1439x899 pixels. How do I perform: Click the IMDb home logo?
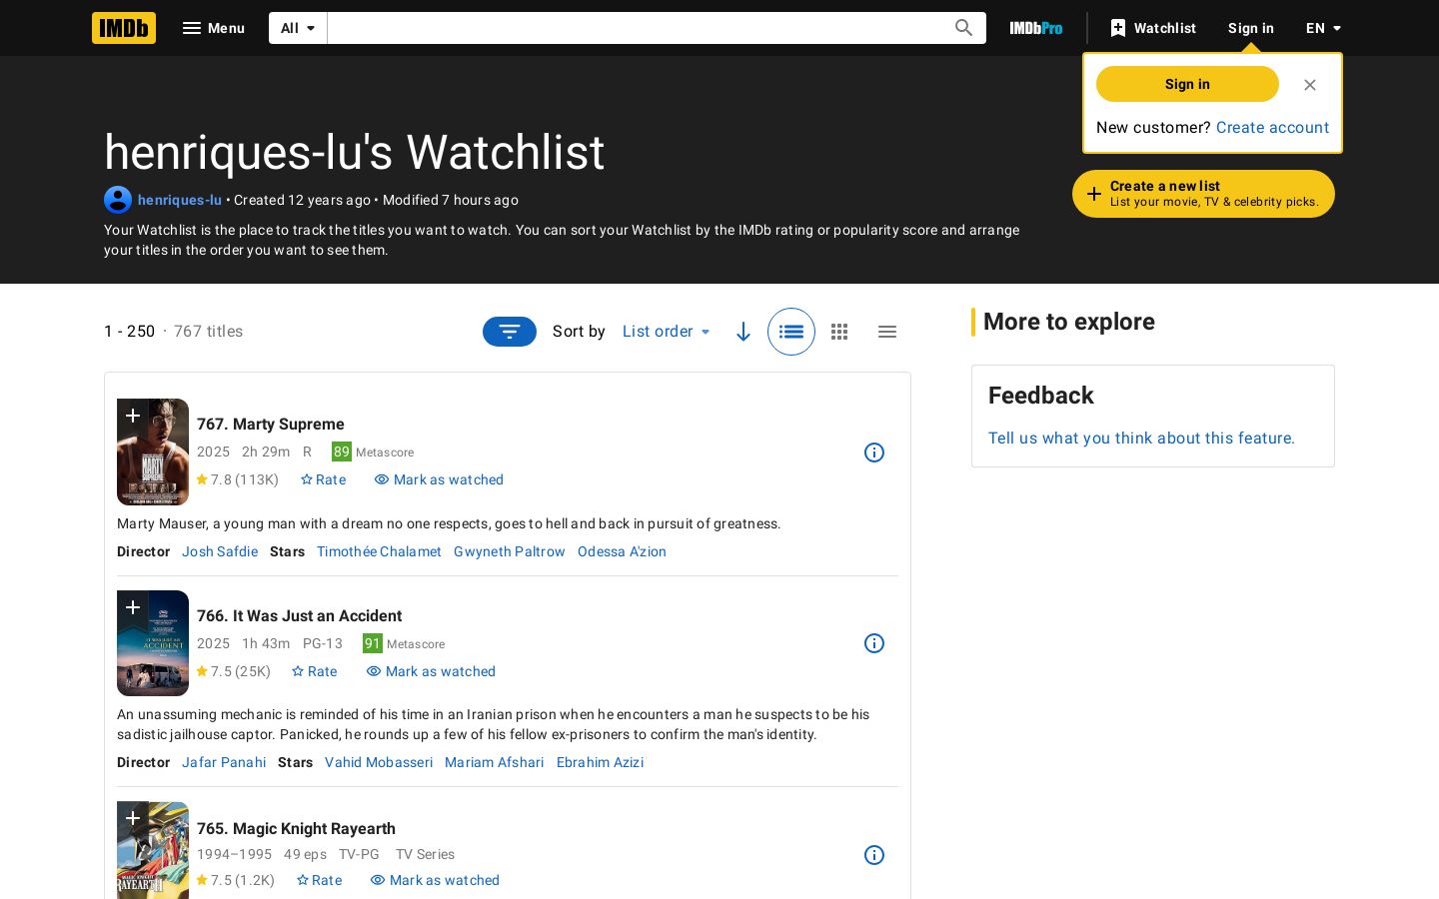(x=124, y=28)
